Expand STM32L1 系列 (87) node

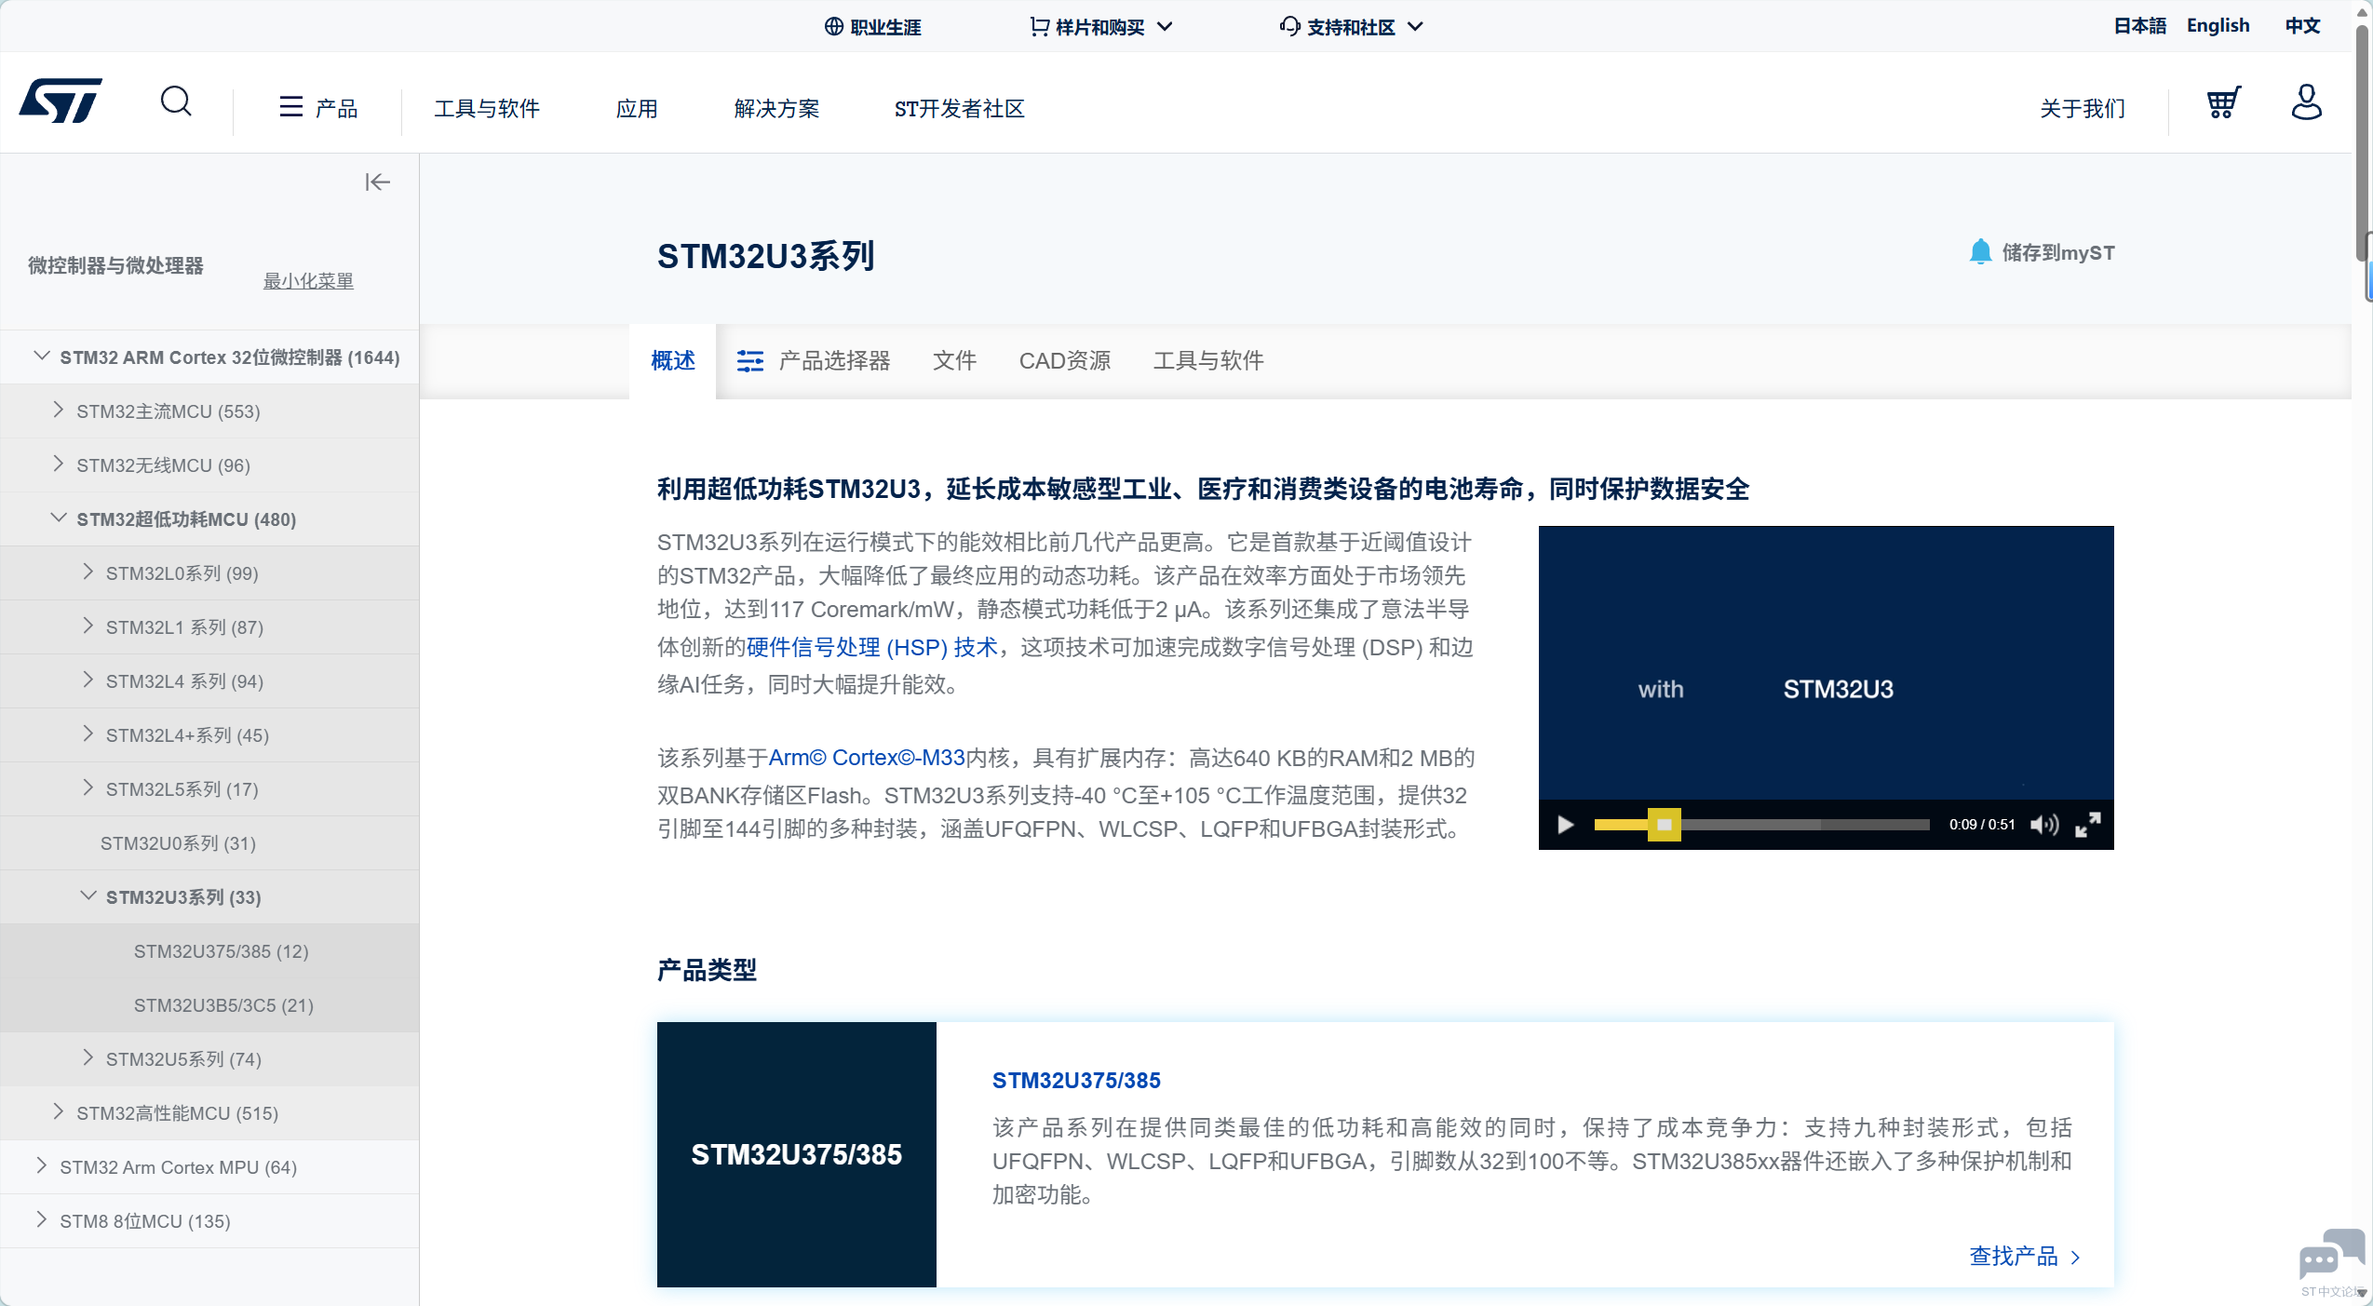coord(88,626)
